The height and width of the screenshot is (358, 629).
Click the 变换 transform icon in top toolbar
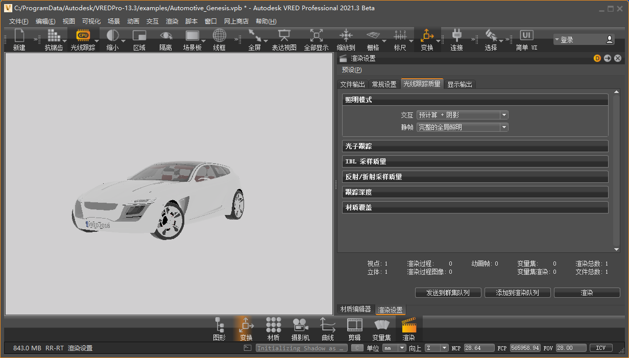[427, 35]
